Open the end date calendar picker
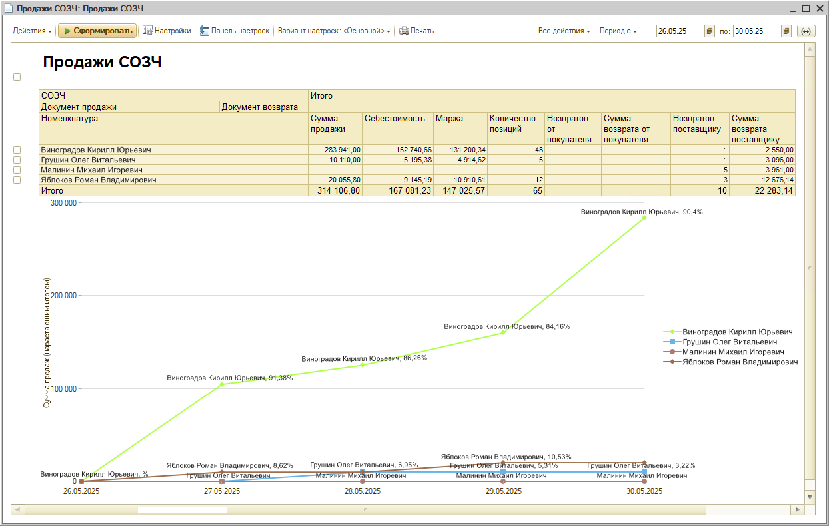Image resolution: width=829 pixels, height=526 pixels. (x=786, y=31)
